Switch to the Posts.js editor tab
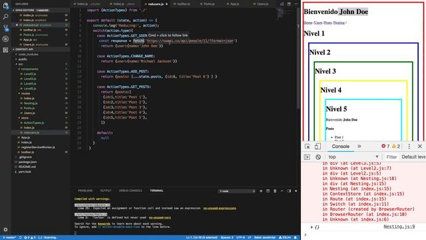The image size is (426, 240). pos(209,4)
